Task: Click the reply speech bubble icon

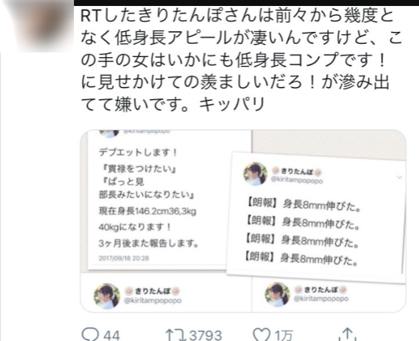Action: [91, 334]
